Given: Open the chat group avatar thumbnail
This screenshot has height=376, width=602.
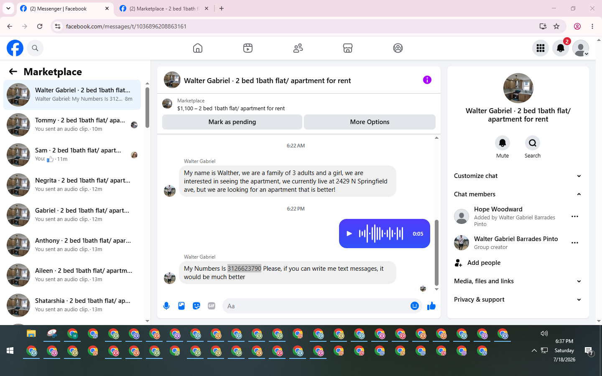Looking at the screenshot, I should tap(518, 88).
